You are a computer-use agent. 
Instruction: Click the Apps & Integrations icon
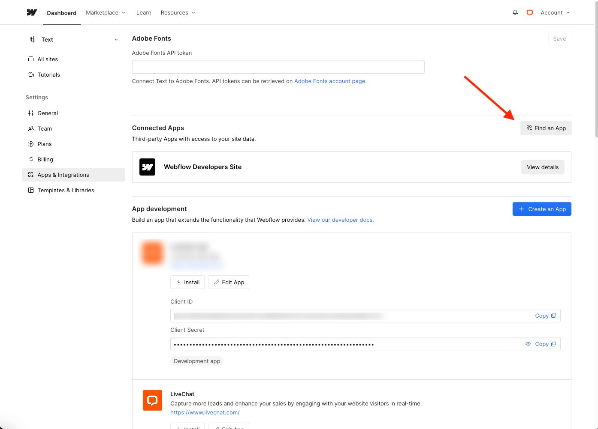tap(31, 175)
